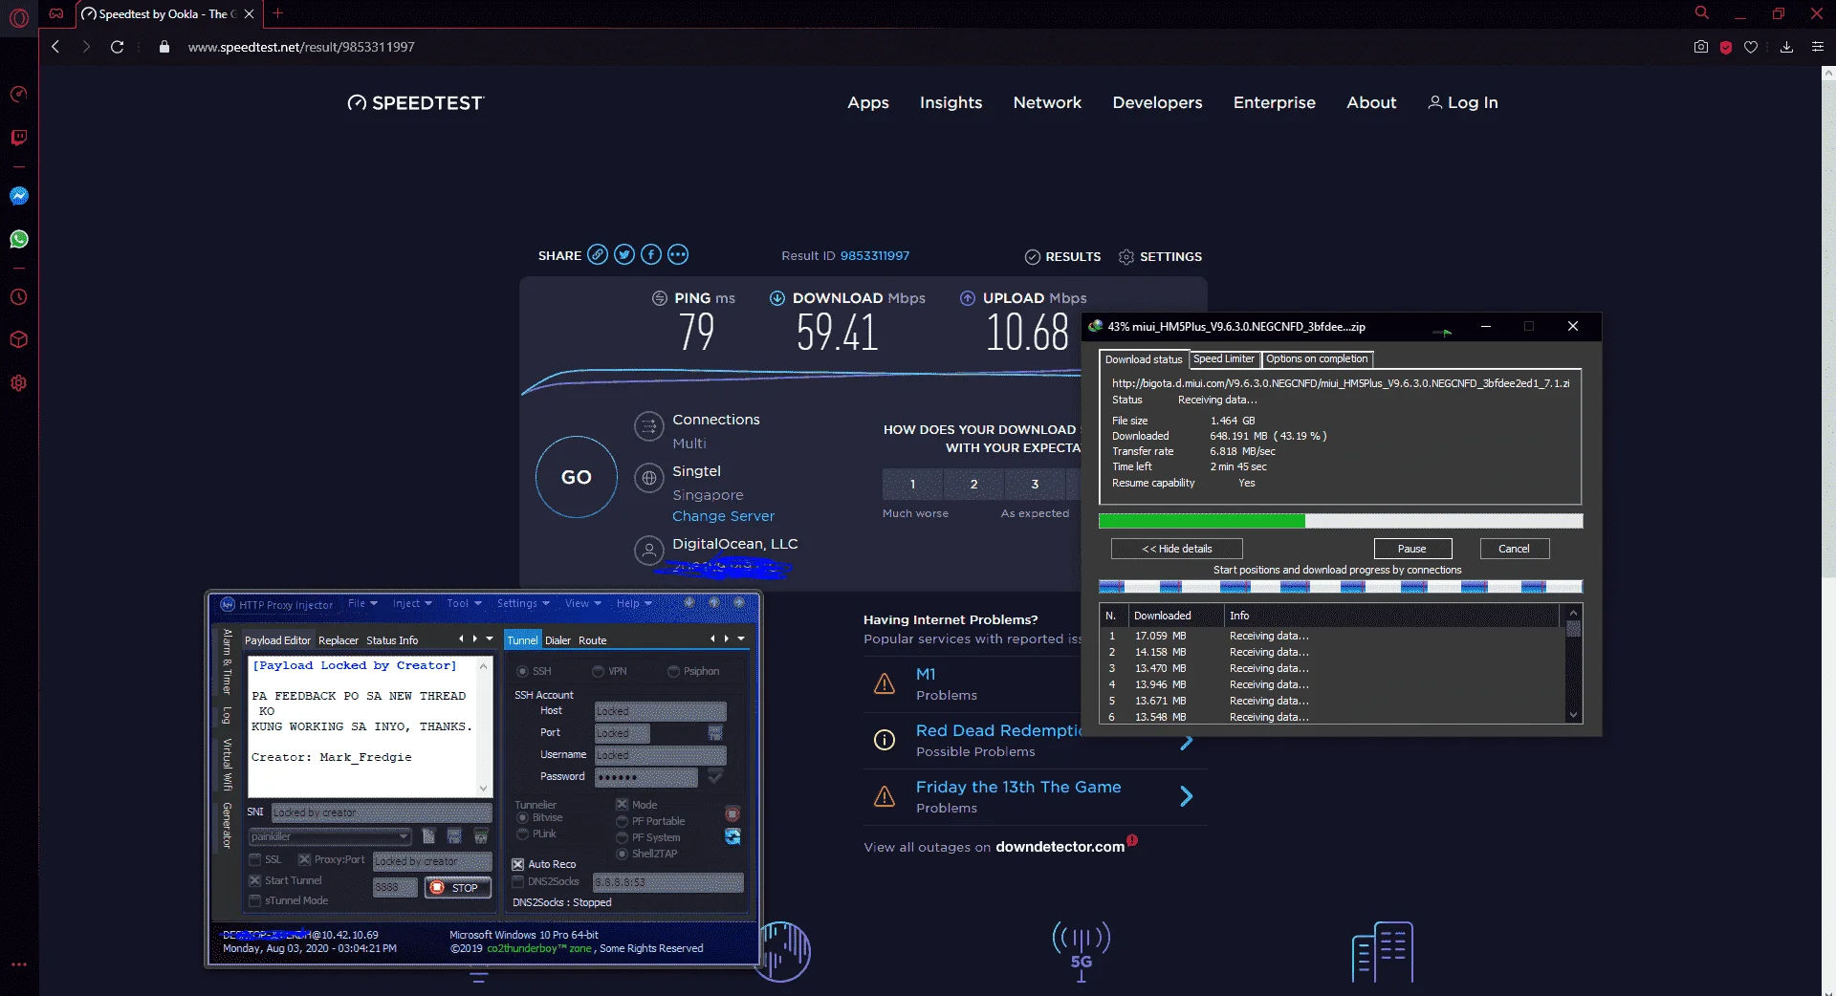Switch to the Dialer tab
The width and height of the screenshot is (1836, 996).
point(557,640)
